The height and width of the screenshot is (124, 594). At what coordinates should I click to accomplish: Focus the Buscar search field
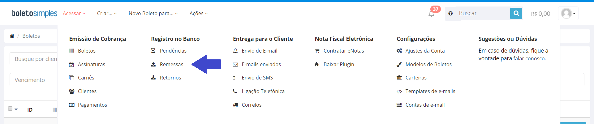coord(483,13)
